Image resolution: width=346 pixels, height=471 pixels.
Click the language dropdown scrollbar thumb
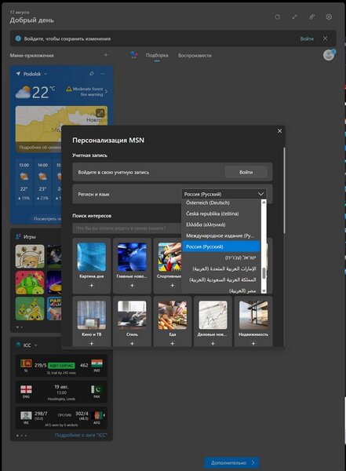coord(264,273)
